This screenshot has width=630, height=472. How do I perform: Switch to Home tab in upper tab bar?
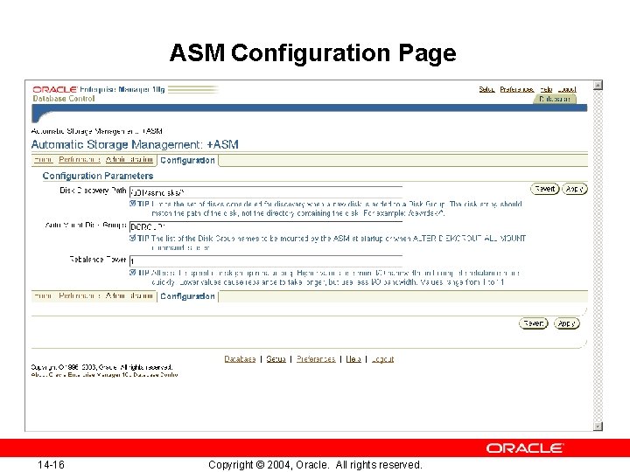43,160
